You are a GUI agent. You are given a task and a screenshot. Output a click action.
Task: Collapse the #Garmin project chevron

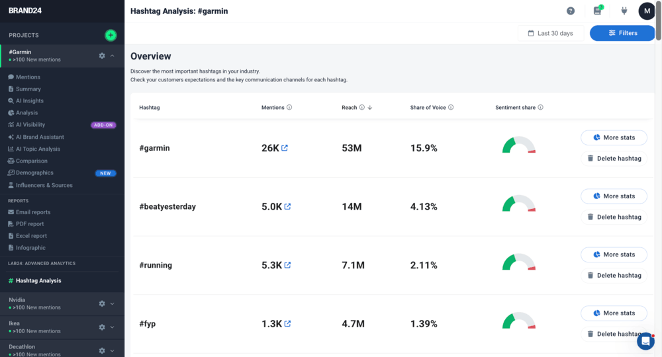(x=113, y=56)
